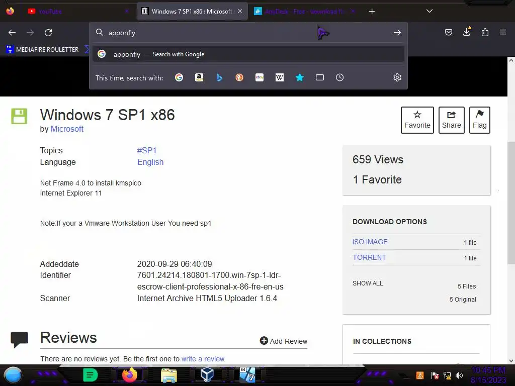Screen dimensions: 515x386
Task: Click Add Review
Action: tap(284, 341)
